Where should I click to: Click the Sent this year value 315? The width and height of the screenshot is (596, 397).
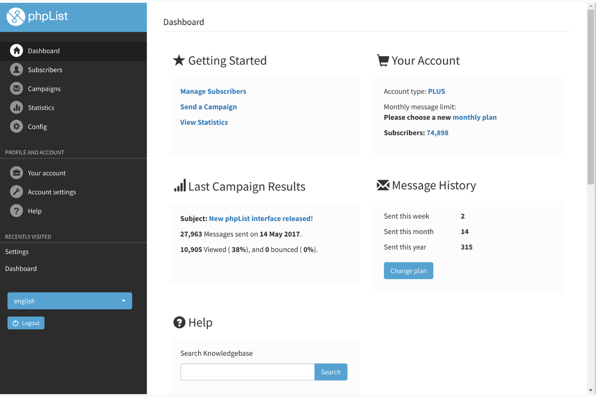coord(466,247)
